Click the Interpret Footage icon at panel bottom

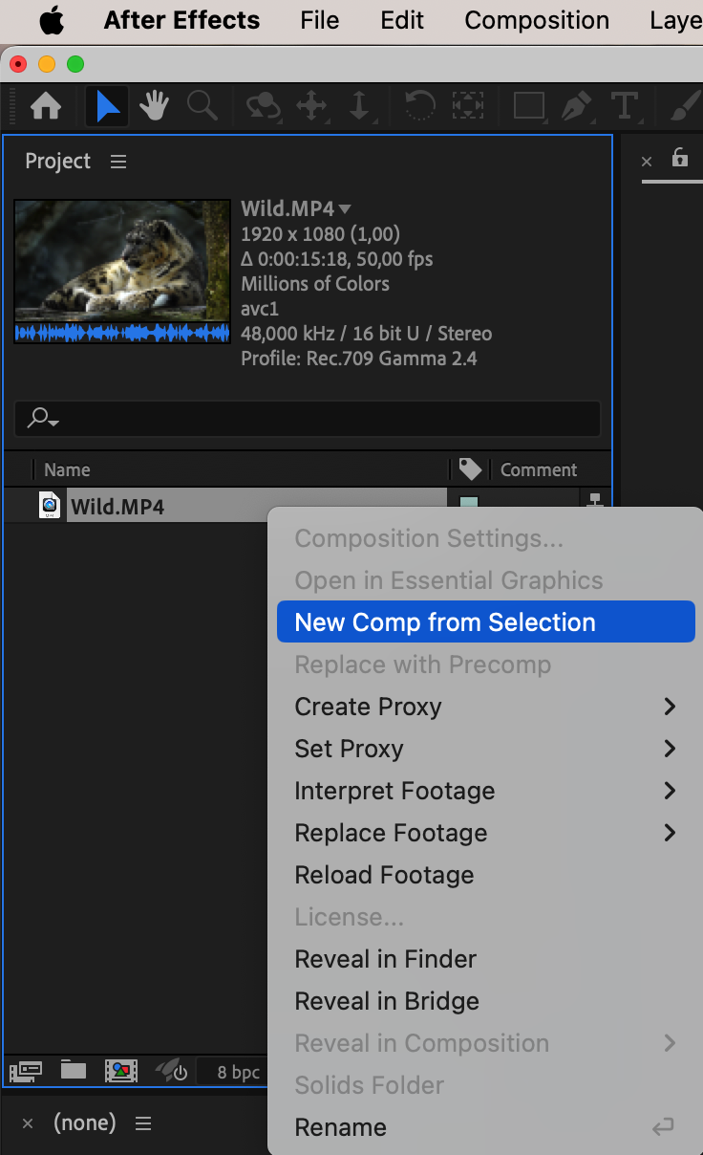tap(26, 1071)
